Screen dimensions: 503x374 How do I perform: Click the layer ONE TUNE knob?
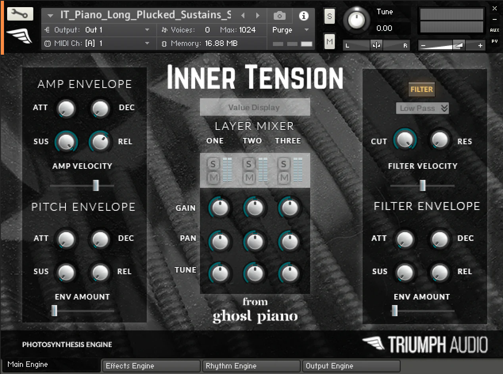(x=220, y=273)
